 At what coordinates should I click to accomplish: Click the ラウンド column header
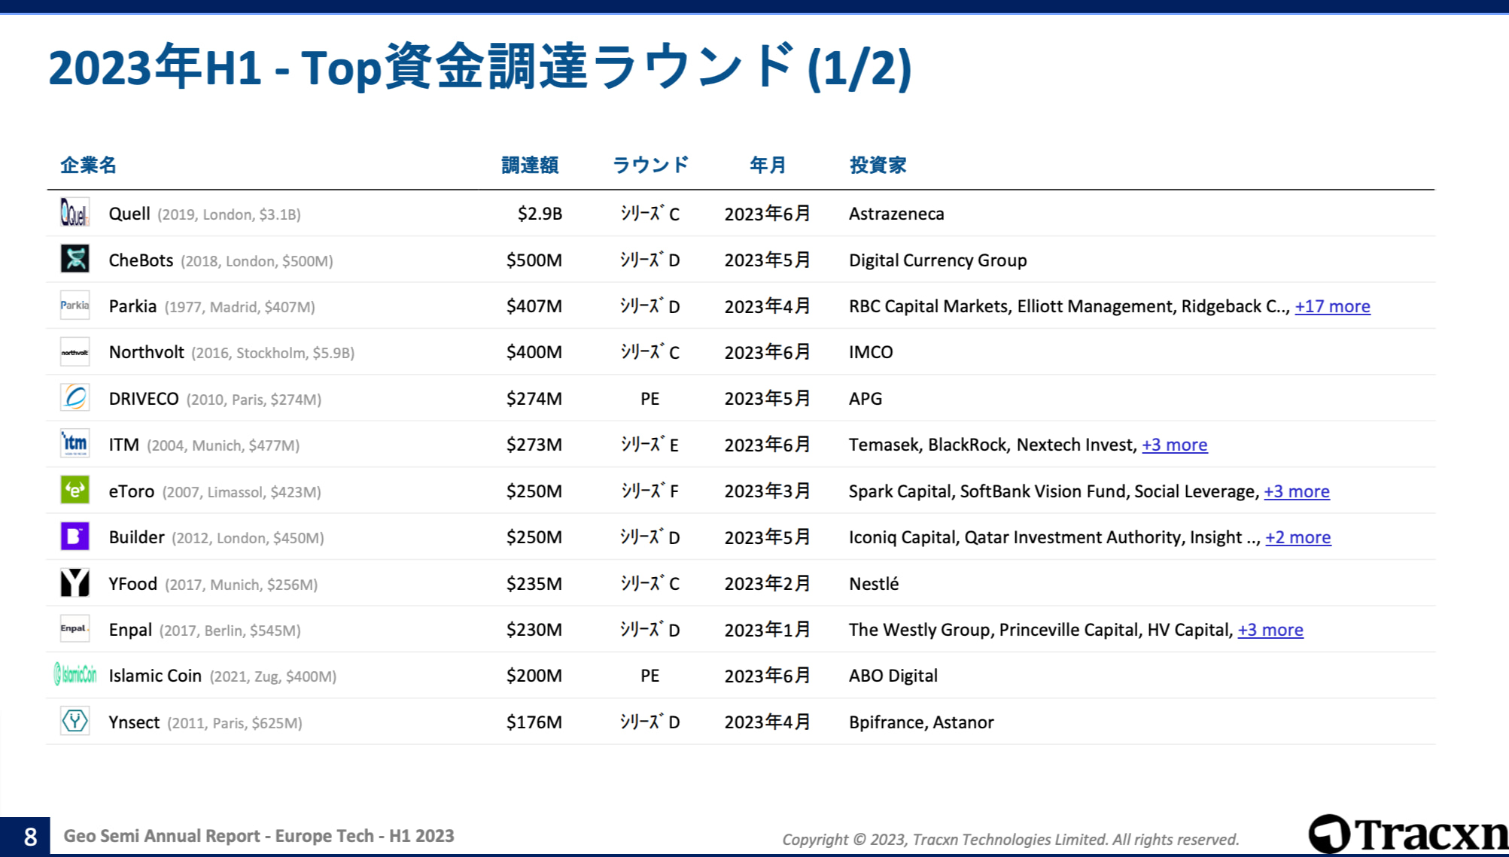click(x=650, y=165)
